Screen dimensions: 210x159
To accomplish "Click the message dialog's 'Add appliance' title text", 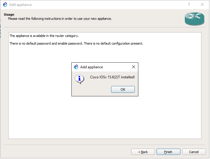I will pos(92,67).
